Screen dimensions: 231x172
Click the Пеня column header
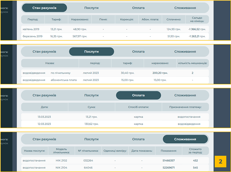click(103, 19)
